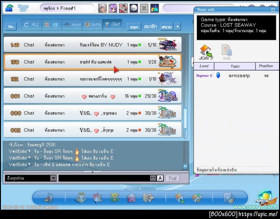Click the arrow button next to สนาม header
Viewport: 280px width, 219px height.
pos(177,27)
